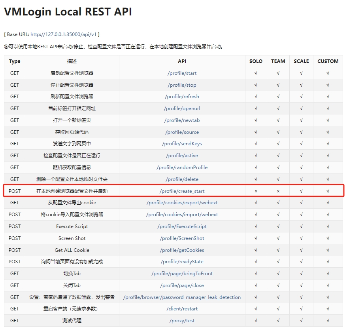
Task: Click the POST type cell in create_start row
Action: point(15,191)
